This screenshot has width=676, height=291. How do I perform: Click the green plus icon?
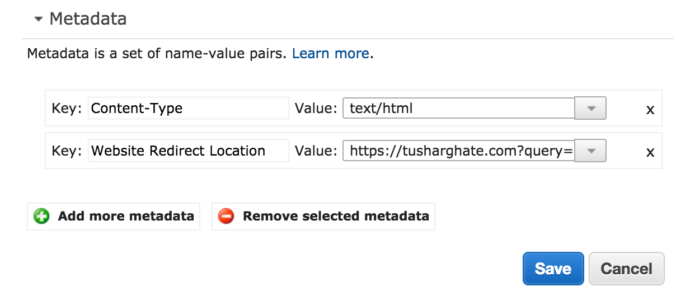(41, 216)
